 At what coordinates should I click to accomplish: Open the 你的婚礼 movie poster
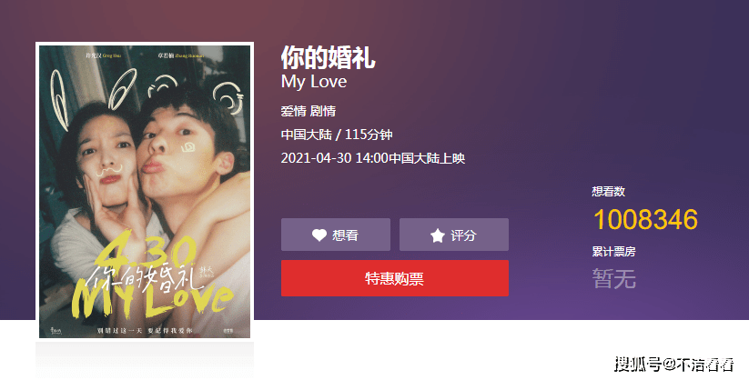(145, 192)
